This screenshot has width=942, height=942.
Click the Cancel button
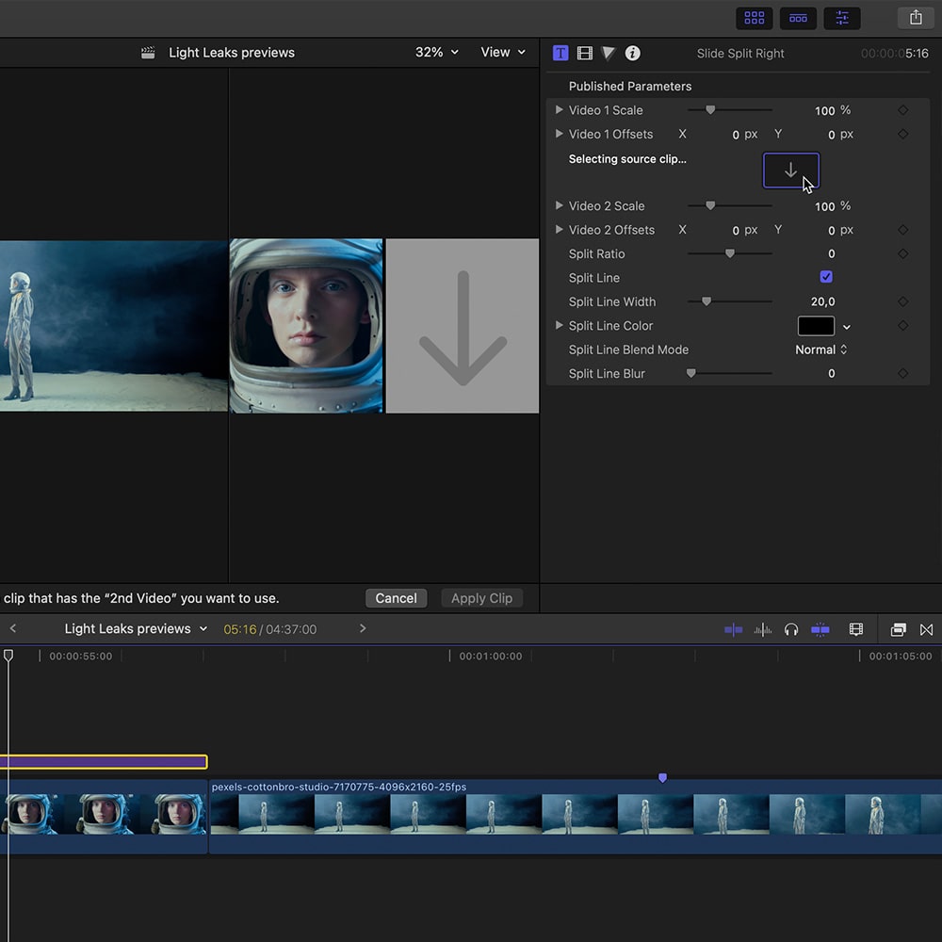[396, 598]
